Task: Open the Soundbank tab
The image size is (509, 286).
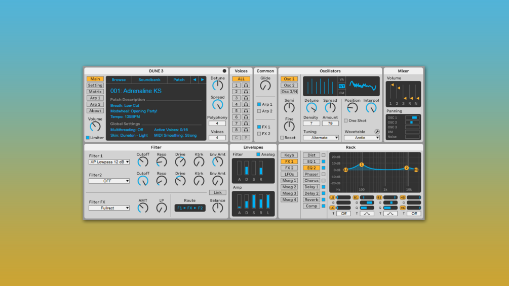Action: [149, 79]
